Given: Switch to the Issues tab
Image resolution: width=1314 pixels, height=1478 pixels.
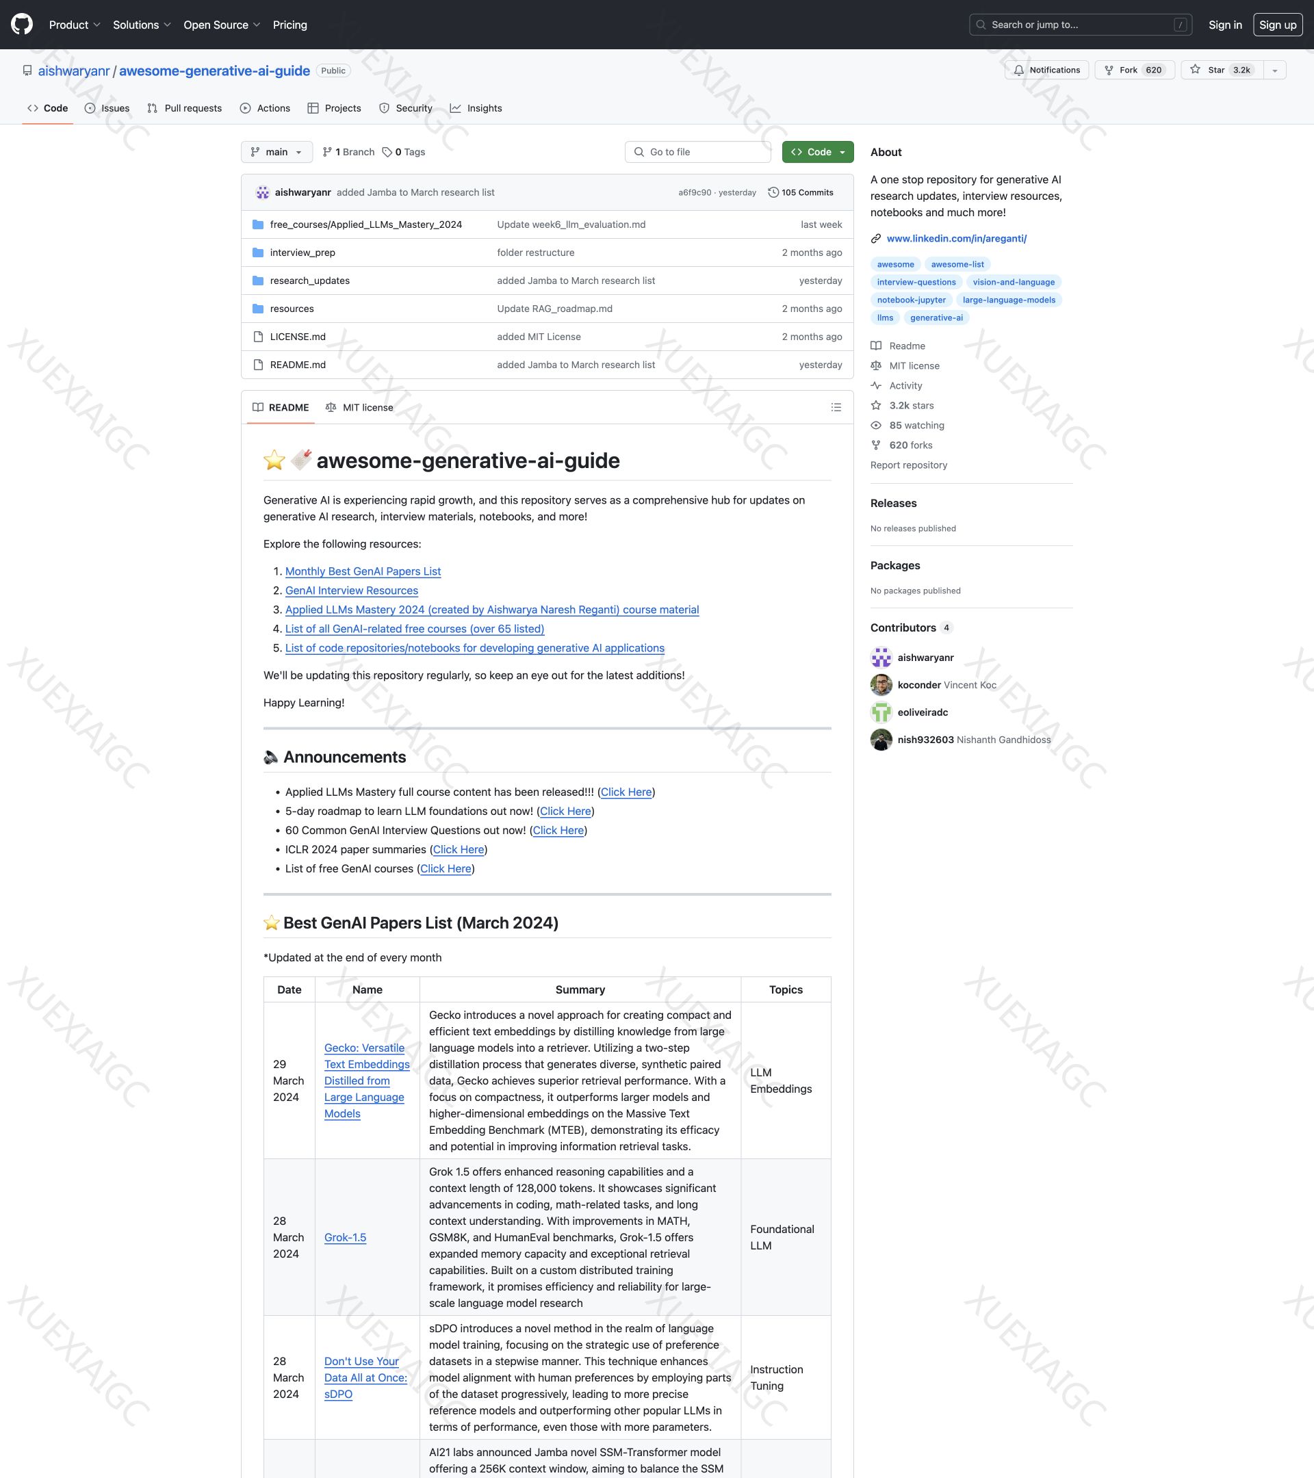Looking at the screenshot, I should [x=107, y=109].
